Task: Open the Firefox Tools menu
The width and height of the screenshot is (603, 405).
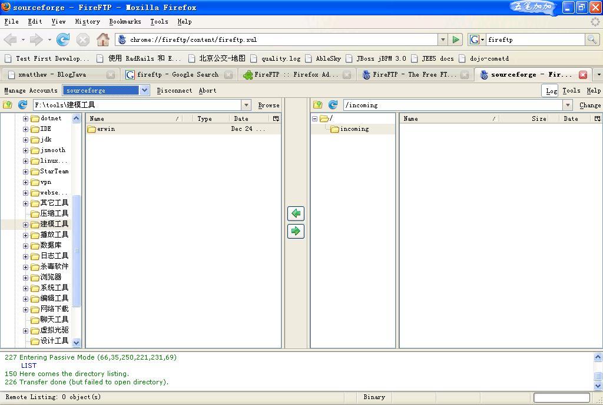Action: pos(159,22)
